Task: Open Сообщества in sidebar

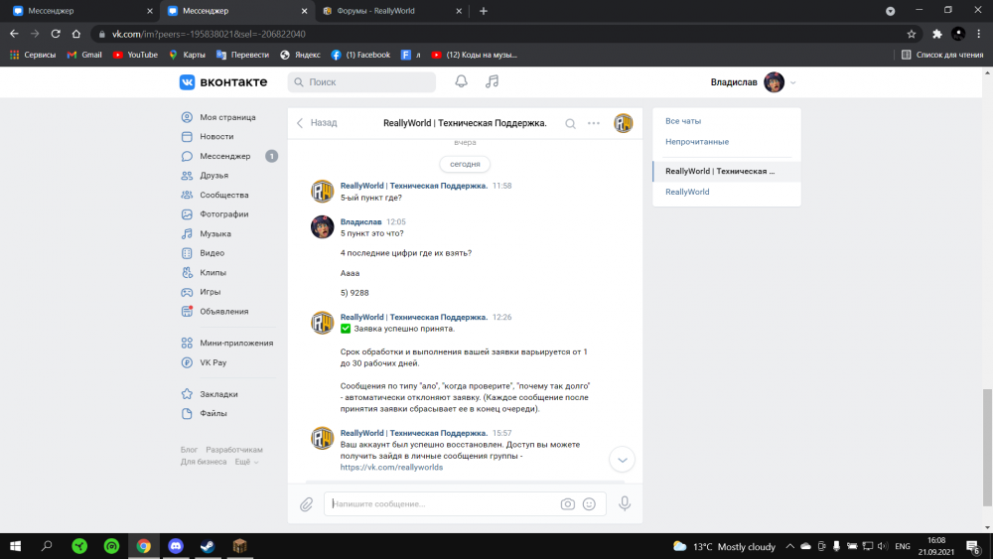Action: tap(223, 195)
